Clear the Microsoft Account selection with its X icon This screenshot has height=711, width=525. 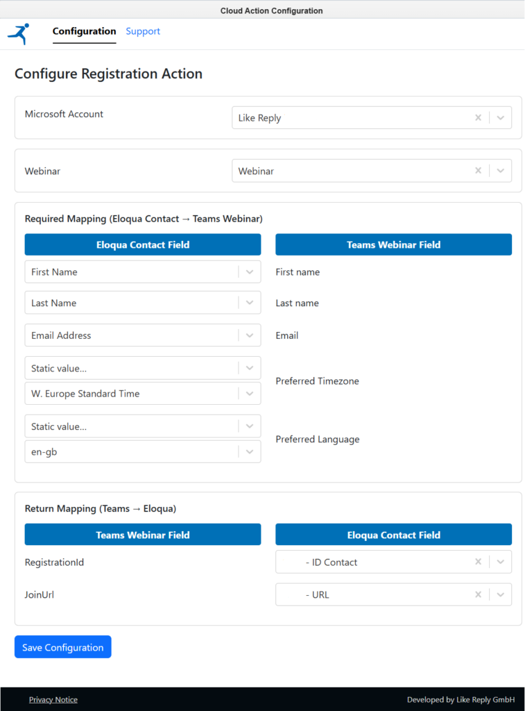click(478, 117)
